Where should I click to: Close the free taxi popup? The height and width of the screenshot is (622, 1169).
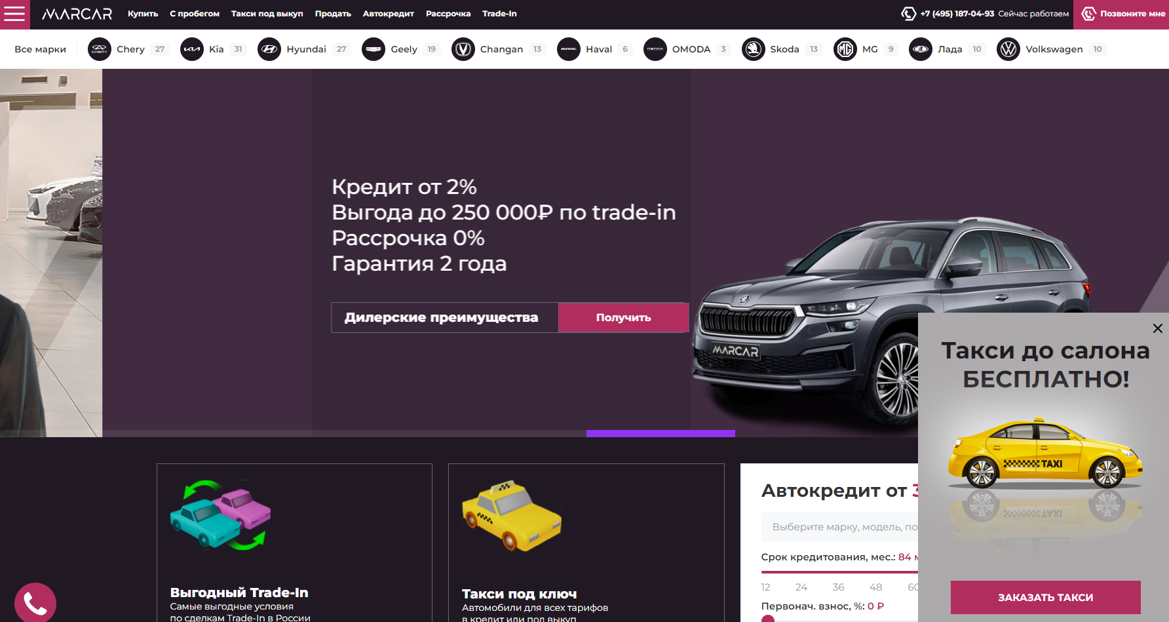(x=1158, y=328)
